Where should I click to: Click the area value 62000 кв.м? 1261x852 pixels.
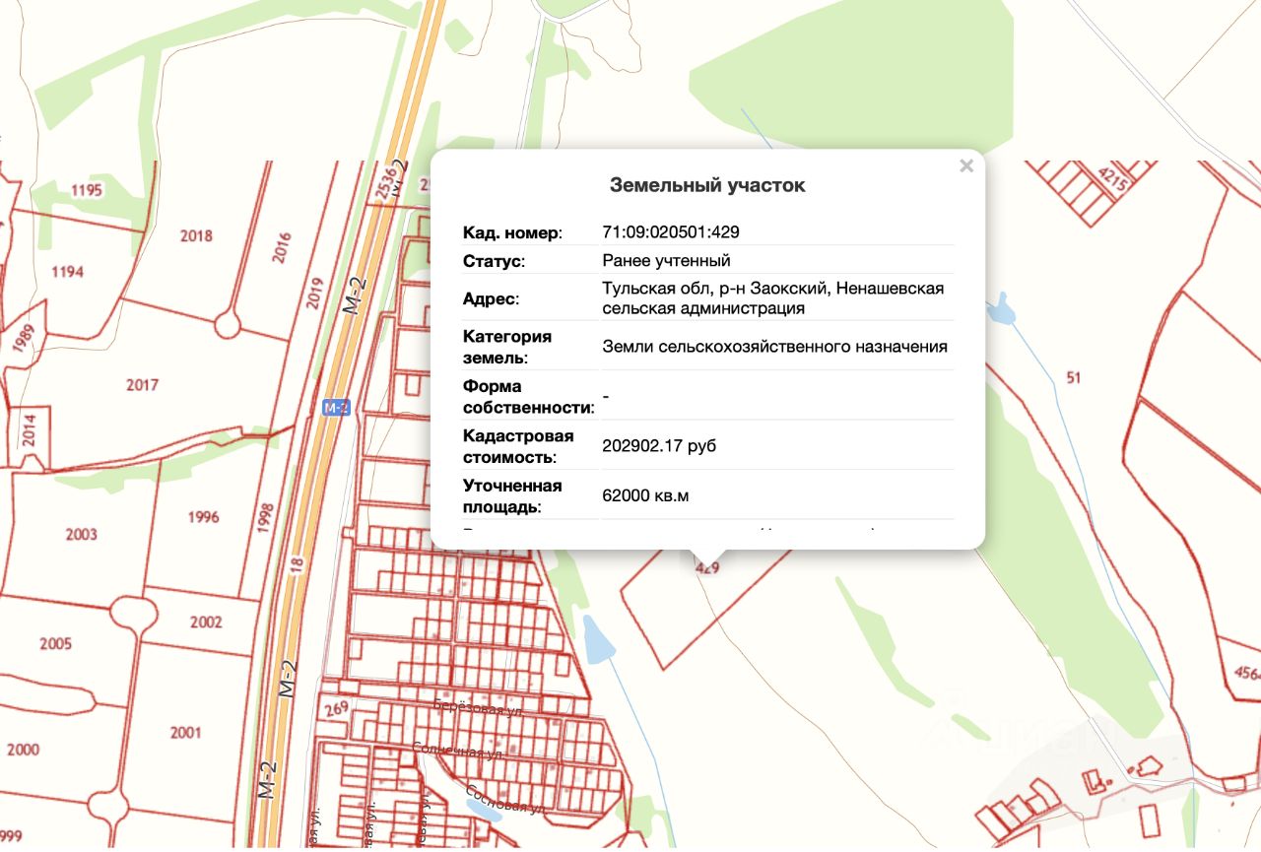click(645, 495)
